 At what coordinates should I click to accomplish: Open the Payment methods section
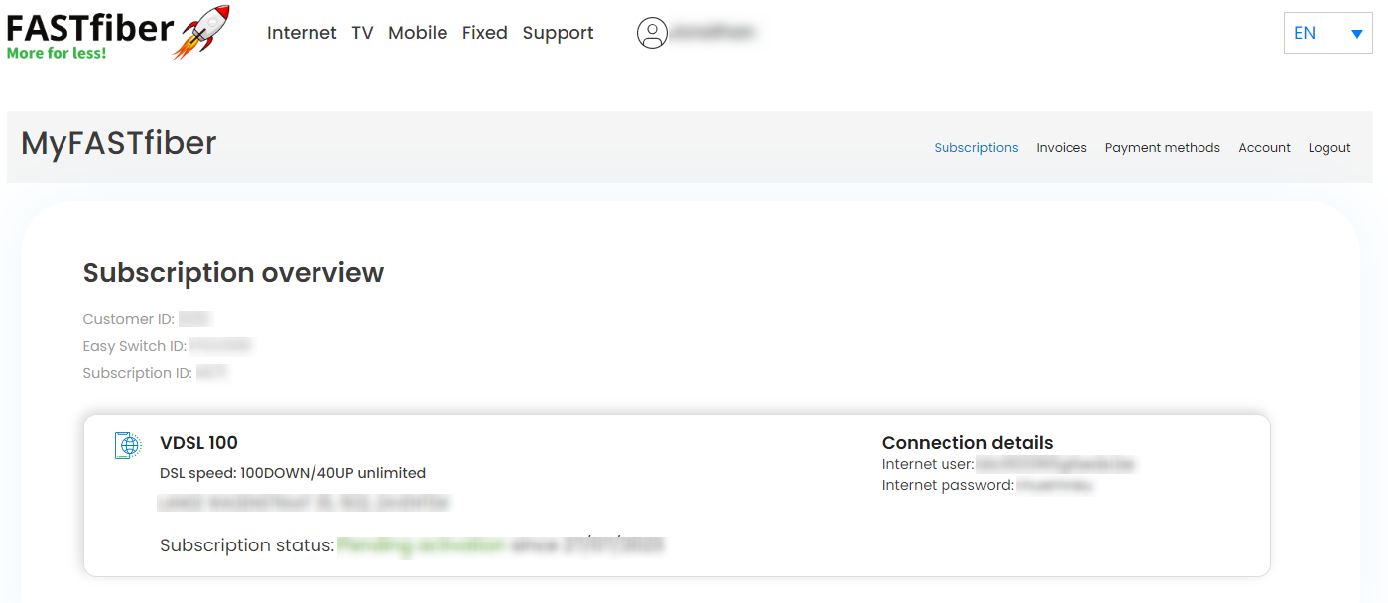[x=1163, y=147]
